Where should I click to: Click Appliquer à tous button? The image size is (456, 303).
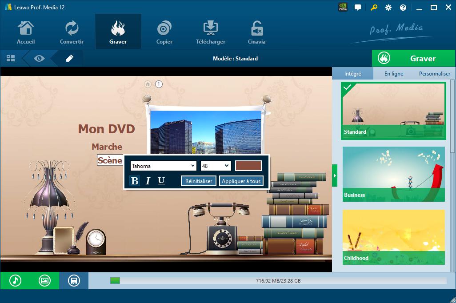pyautogui.click(x=241, y=181)
